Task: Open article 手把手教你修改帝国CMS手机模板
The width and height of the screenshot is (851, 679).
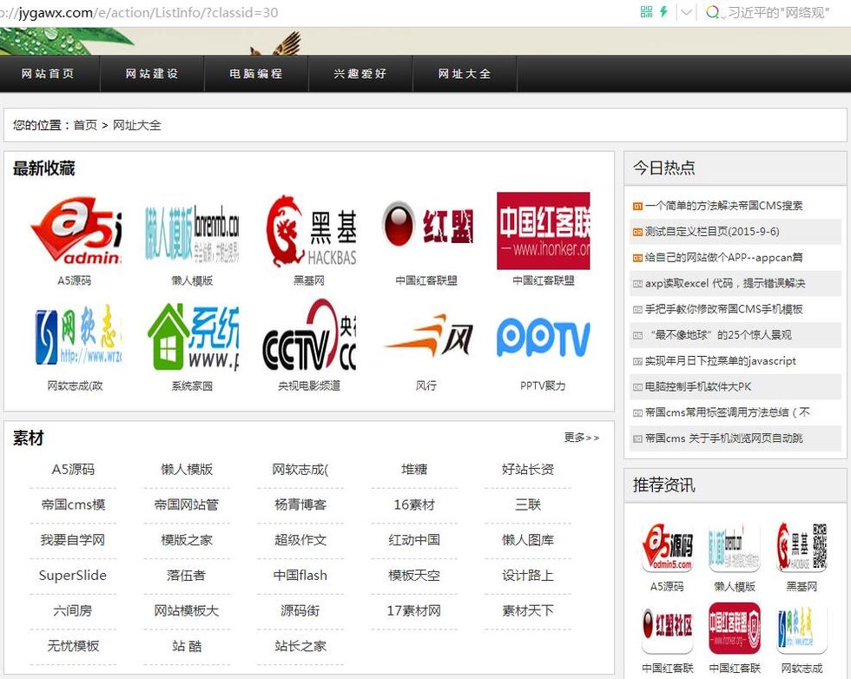Action: click(723, 309)
